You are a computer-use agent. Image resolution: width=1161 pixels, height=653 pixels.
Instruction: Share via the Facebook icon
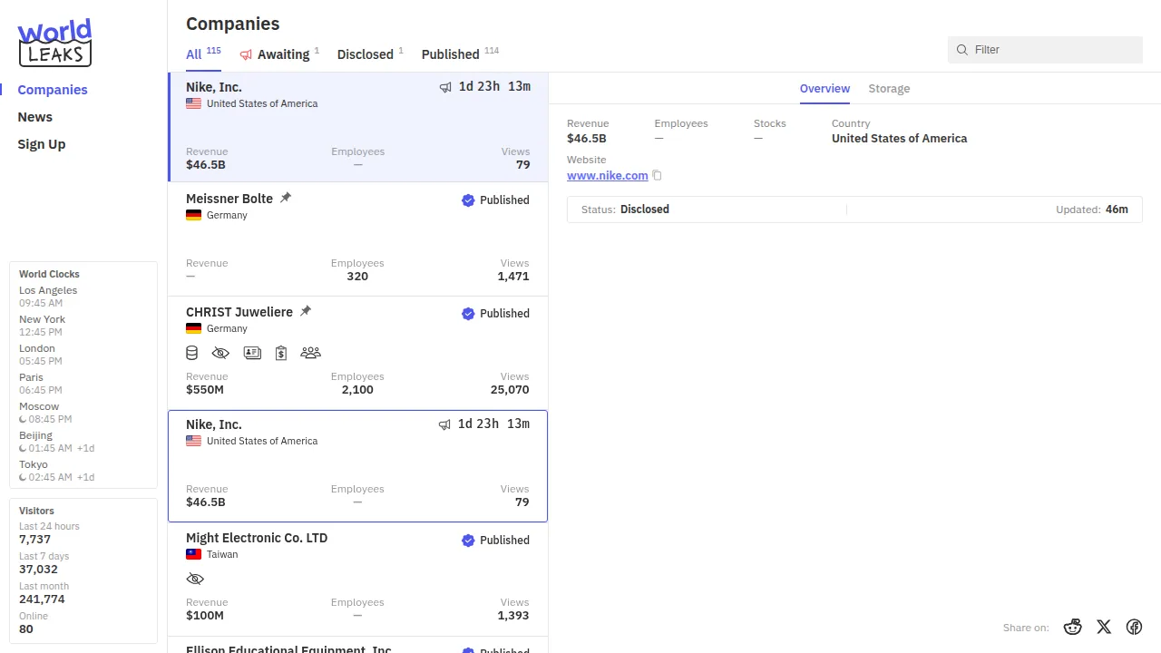(1134, 627)
